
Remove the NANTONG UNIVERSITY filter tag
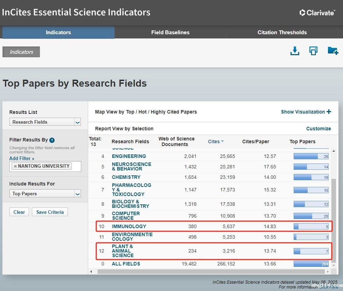[x=15, y=166]
